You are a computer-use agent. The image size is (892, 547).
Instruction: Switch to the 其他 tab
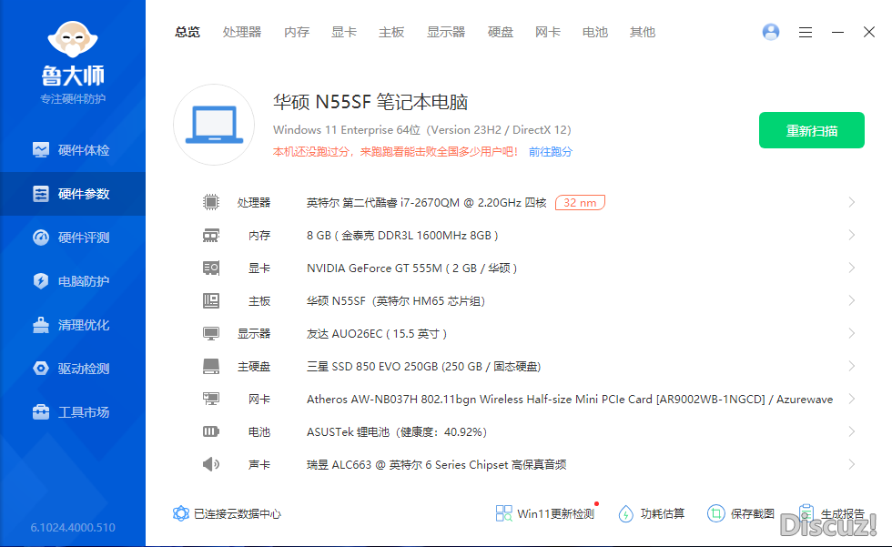pos(643,33)
